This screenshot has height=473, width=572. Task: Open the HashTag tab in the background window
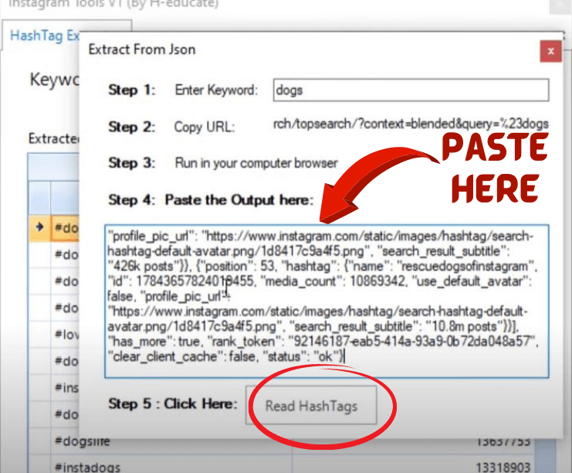pos(45,36)
